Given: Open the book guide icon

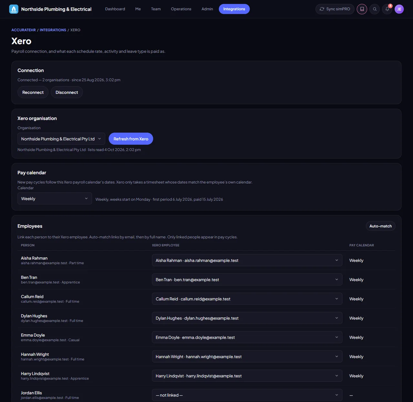Looking at the screenshot, I should pos(362,9).
